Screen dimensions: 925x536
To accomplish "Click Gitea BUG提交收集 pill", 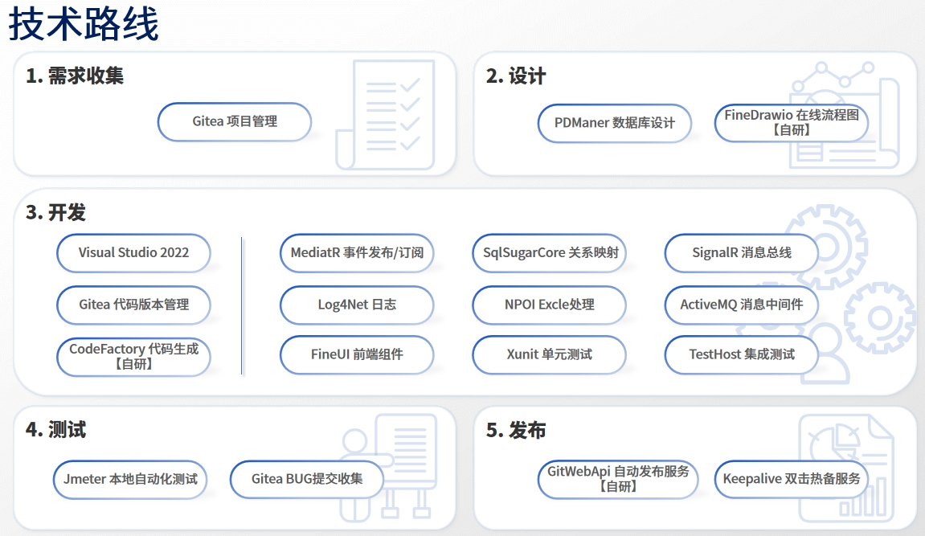I will 307,480.
